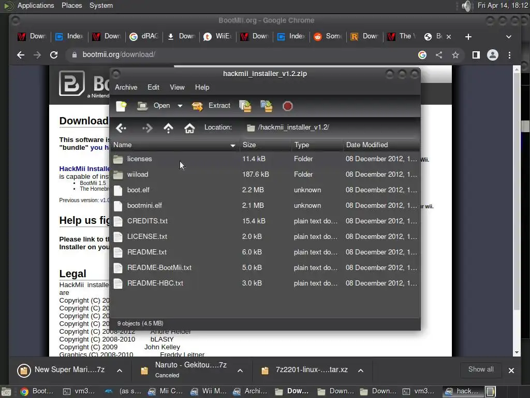Bookmark this page with star icon
The width and height of the screenshot is (530, 398).
click(455, 55)
